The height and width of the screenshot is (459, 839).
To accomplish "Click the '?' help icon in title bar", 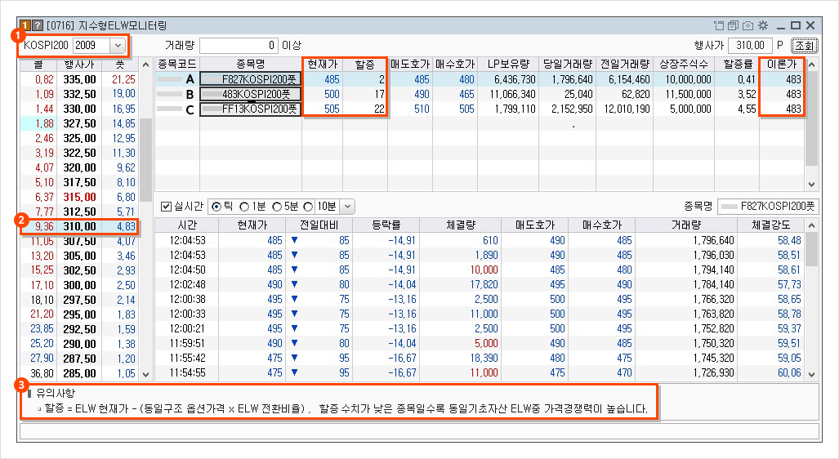I will (38, 25).
